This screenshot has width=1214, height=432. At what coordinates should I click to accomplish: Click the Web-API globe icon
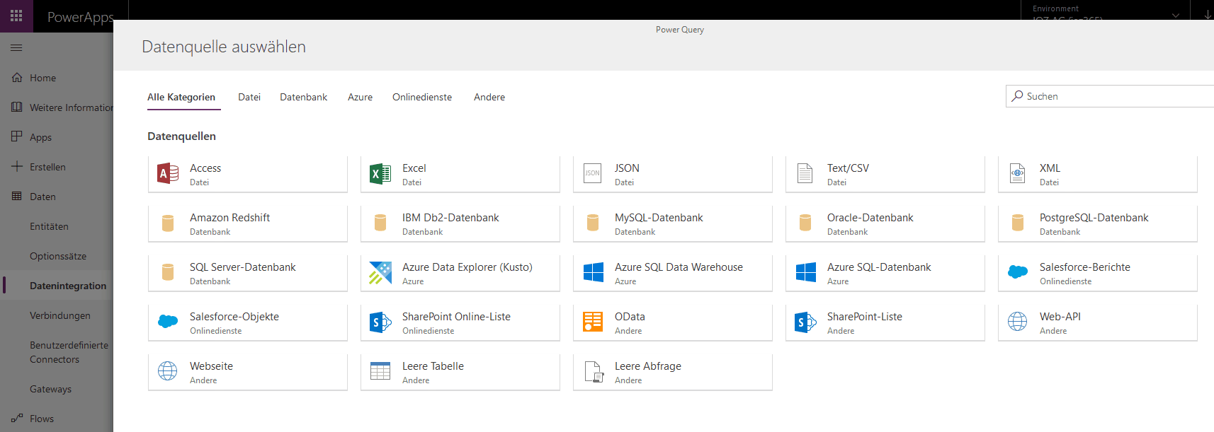point(1018,322)
